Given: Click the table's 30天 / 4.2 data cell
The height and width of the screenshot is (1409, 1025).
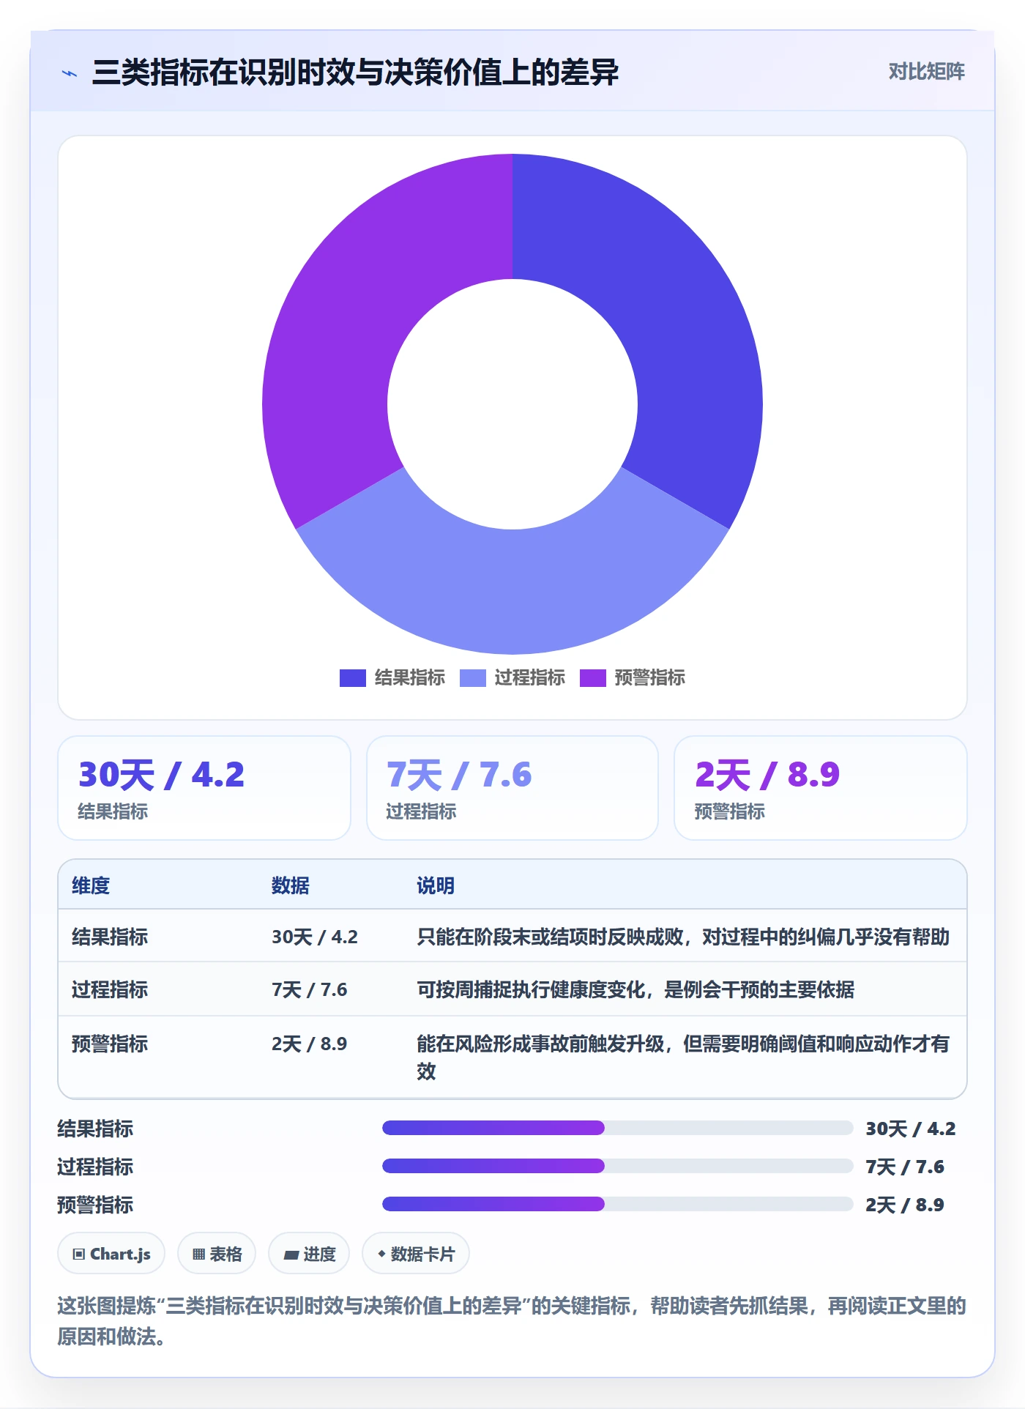Looking at the screenshot, I should pyautogui.click(x=315, y=937).
